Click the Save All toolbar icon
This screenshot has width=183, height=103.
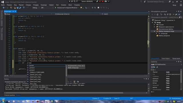pyautogui.click(x=20, y=8)
